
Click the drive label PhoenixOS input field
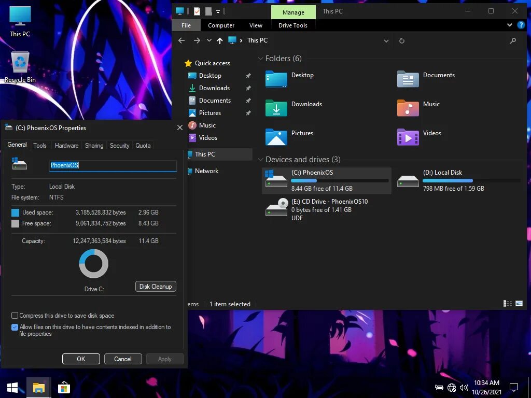113,165
